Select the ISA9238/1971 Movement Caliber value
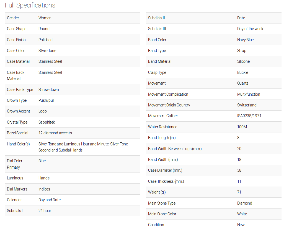289x235 pixels. click(249, 116)
